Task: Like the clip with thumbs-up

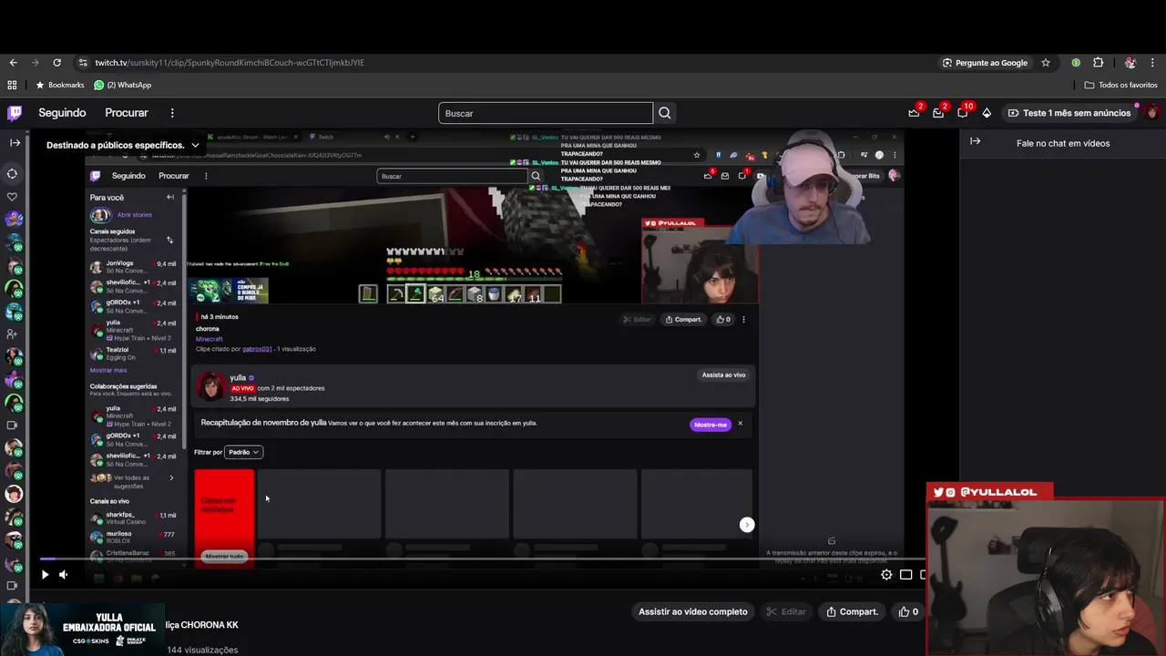Action: pyautogui.click(x=909, y=611)
